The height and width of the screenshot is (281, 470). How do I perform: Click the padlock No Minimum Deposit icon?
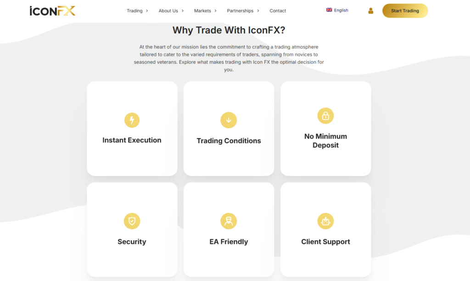325,116
